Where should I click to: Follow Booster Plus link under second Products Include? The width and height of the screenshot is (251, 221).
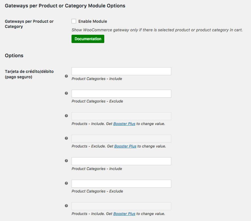pos(124,214)
